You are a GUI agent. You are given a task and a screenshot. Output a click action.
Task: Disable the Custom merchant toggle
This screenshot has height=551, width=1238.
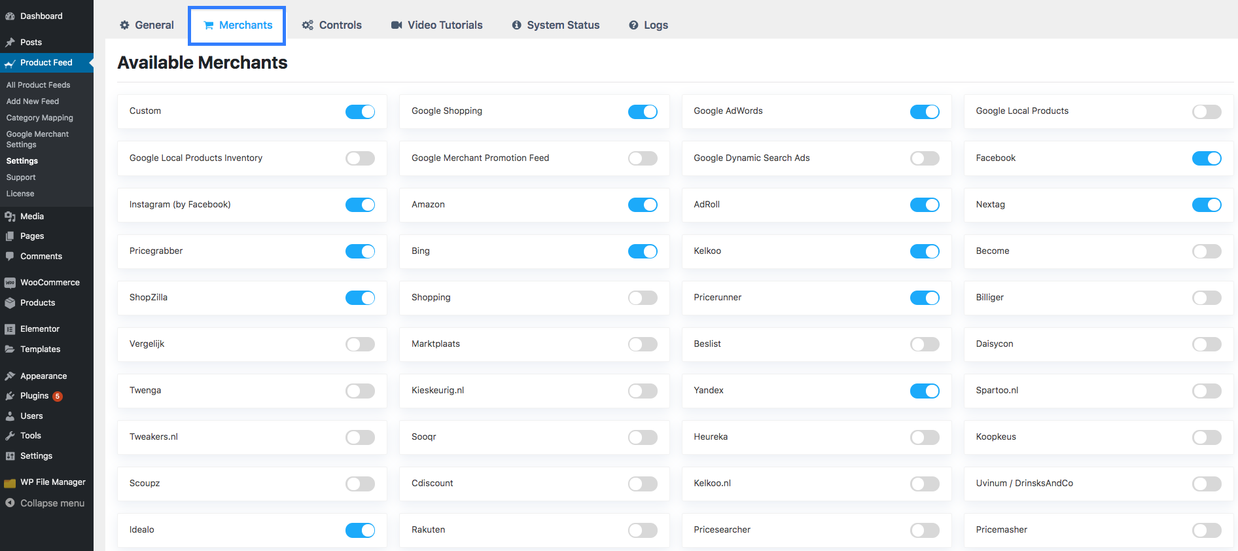click(360, 112)
